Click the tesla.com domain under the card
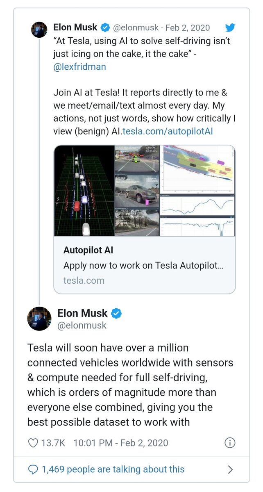This screenshot has width=263, height=492. [x=84, y=280]
